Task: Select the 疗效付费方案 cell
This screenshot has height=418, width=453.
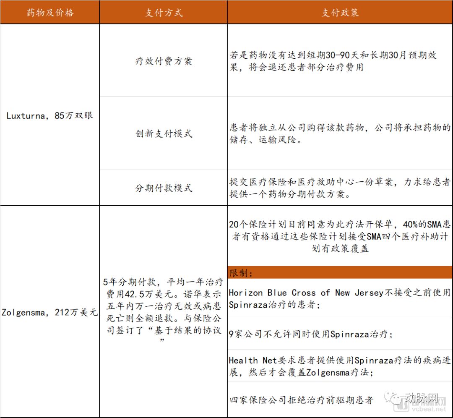Action: (164, 61)
